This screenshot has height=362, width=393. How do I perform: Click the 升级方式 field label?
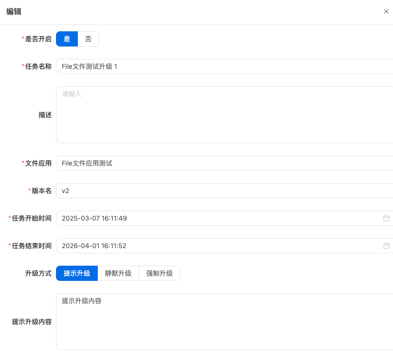[x=38, y=273]
